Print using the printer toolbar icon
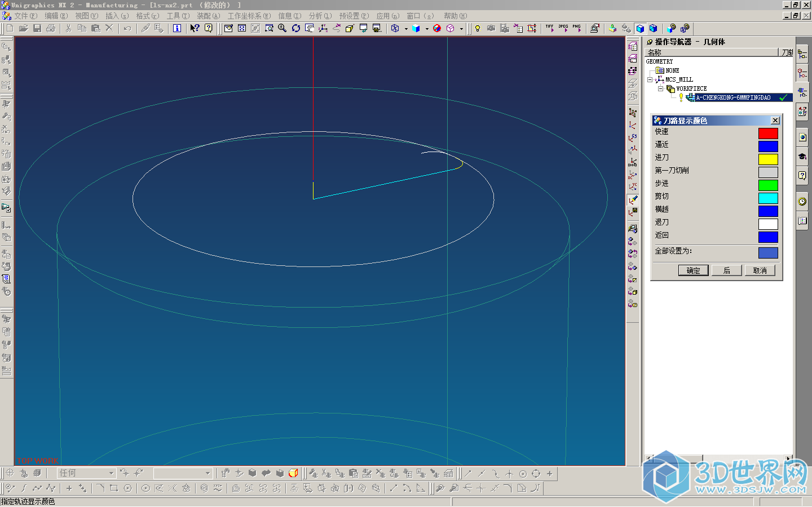This screenshot has width=812, height=507. click(x=51, y=28)
